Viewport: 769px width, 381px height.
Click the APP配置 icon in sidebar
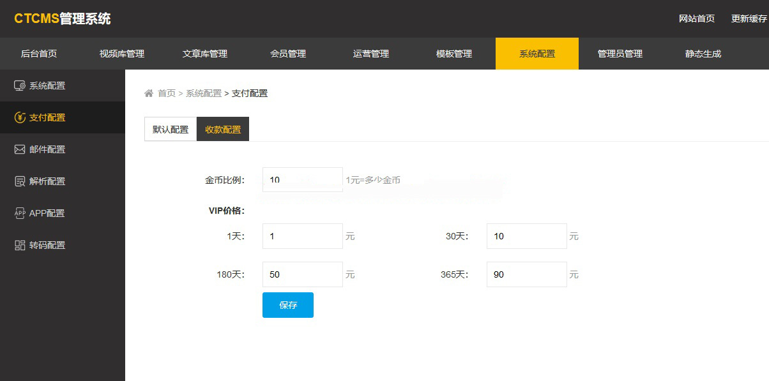click(20, 213)
